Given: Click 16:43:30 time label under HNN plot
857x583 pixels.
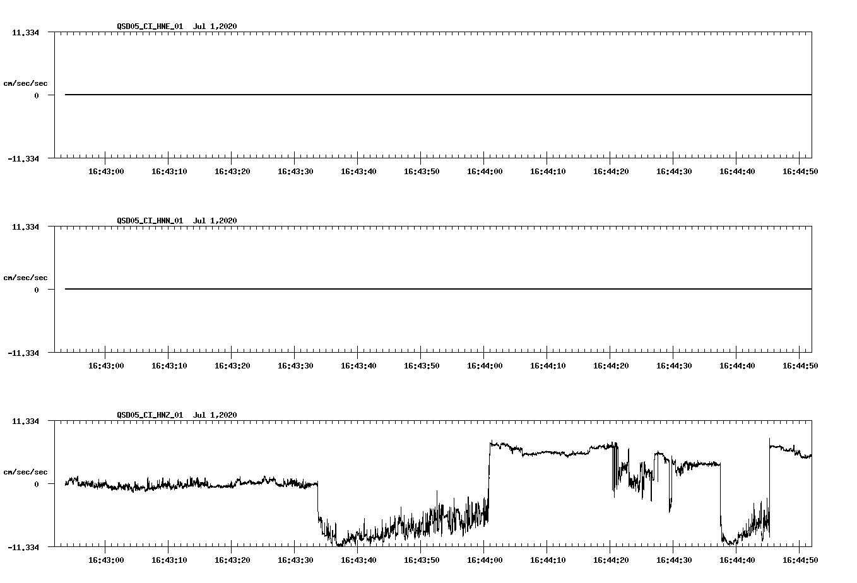Looking at the screenshot, I should pos(295,366).
